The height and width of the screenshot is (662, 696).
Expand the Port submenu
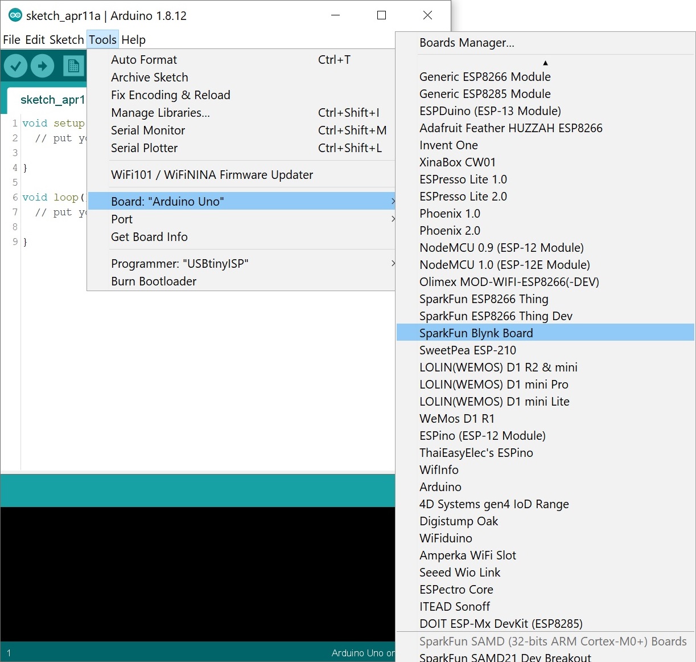(x=241, y=219)
